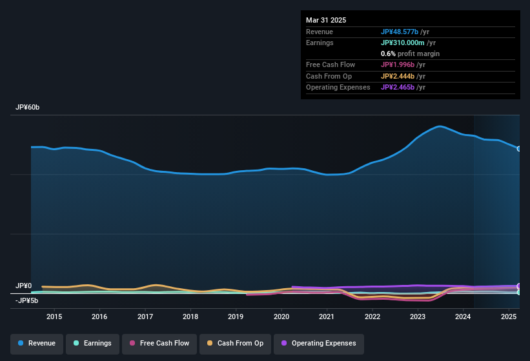The height and width of the screenshot is (361, 530).
Task: Click the 2021 label on the x-axis
Action: [327, 317]
